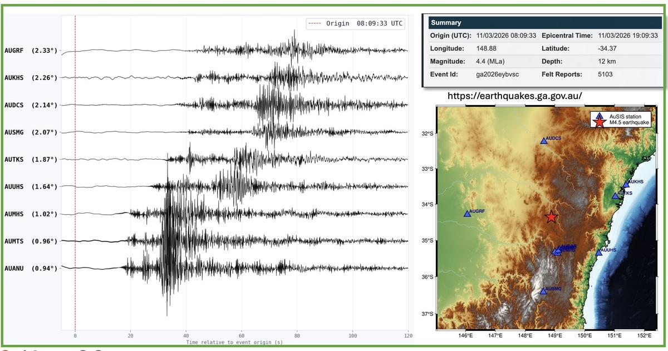Click the red star icon in map legend

[x=600, y=122]
